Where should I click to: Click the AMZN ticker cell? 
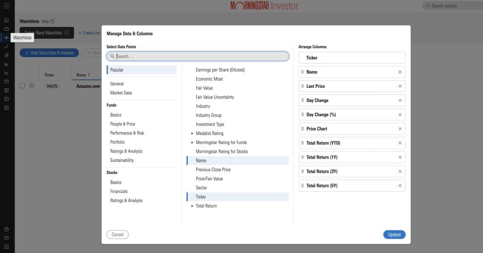pos(52,86)
